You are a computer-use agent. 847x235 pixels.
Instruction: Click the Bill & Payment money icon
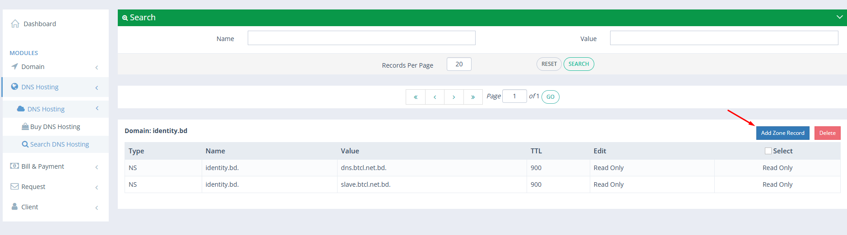pos(14,166)
